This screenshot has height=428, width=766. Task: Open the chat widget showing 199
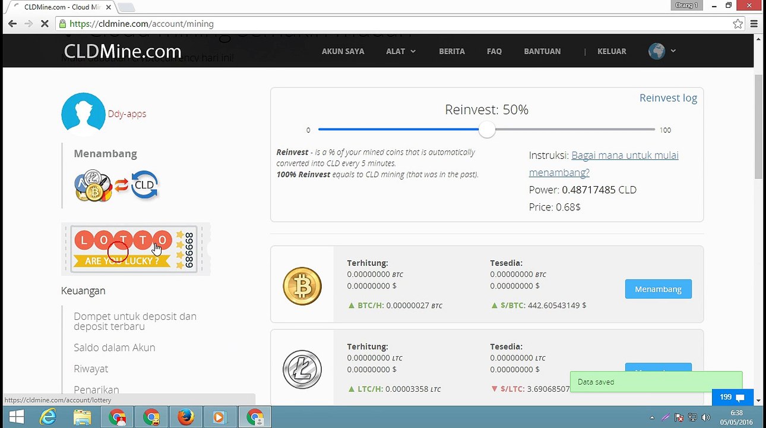coord(733,397)
